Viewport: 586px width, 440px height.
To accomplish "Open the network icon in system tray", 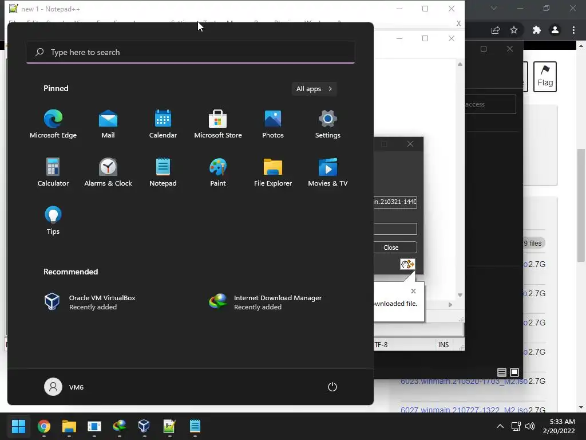I will pyautogui.click(x=516, y=426).
